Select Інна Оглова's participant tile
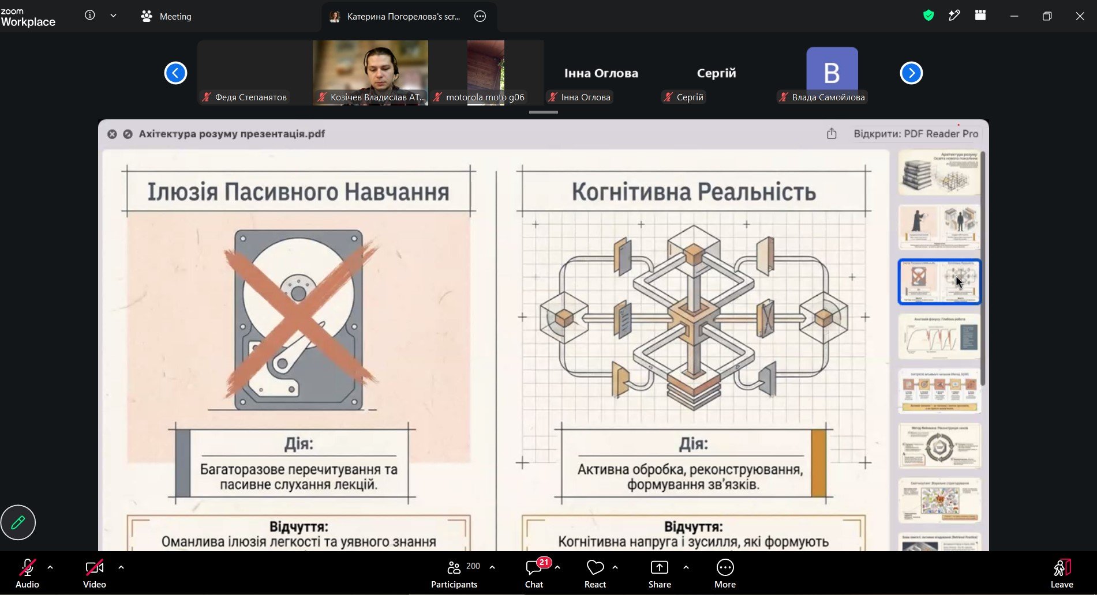Screen dimensions: 1097x595 click(x=601, y=73)
